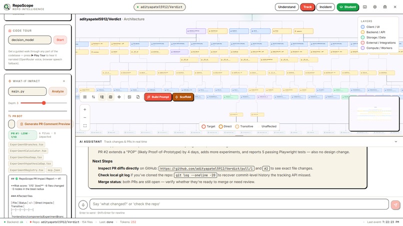The image size is (403, 226).
Task: Close the What-If Impact panel
Action: [64, 81]
